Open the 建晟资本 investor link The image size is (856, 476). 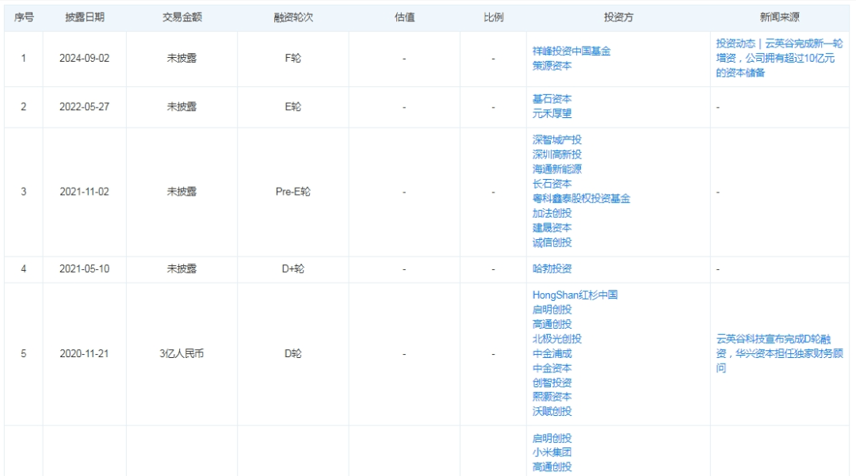pyautogui.click(x=552, y=228)
